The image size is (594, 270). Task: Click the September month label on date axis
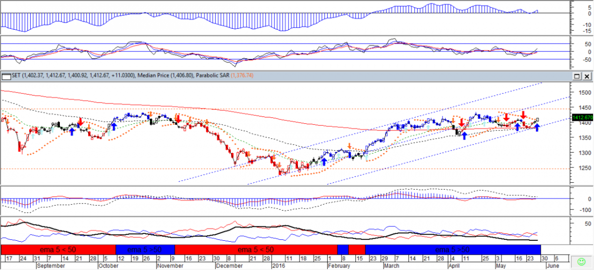50,266
